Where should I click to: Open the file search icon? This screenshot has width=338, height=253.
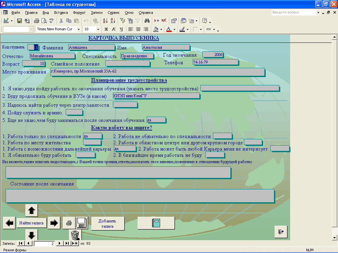click(x=27, y=21)
